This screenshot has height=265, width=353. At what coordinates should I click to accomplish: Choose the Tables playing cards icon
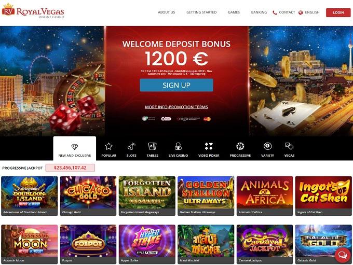coord(153,146)
